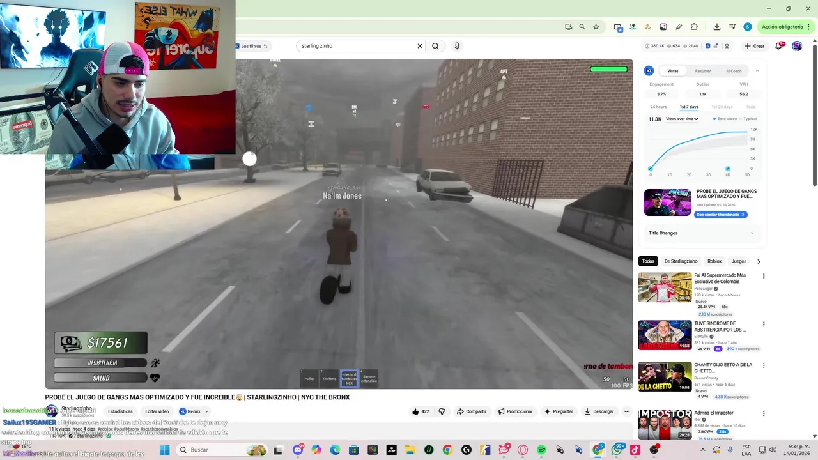Open the install app icon in address bar
818x460 pixels.
[568, 27]
